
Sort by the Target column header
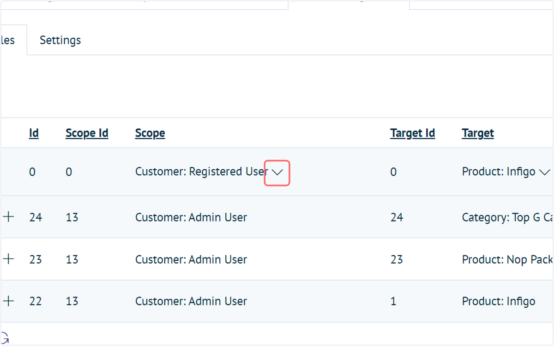tap(478, 133)
